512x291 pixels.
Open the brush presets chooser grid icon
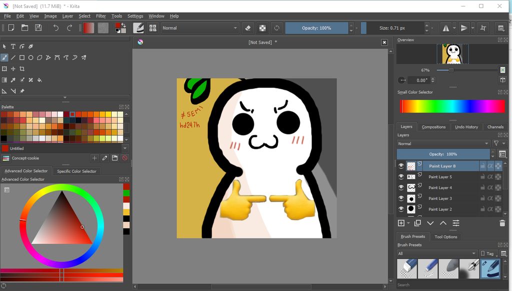click(x=153, y=28)
